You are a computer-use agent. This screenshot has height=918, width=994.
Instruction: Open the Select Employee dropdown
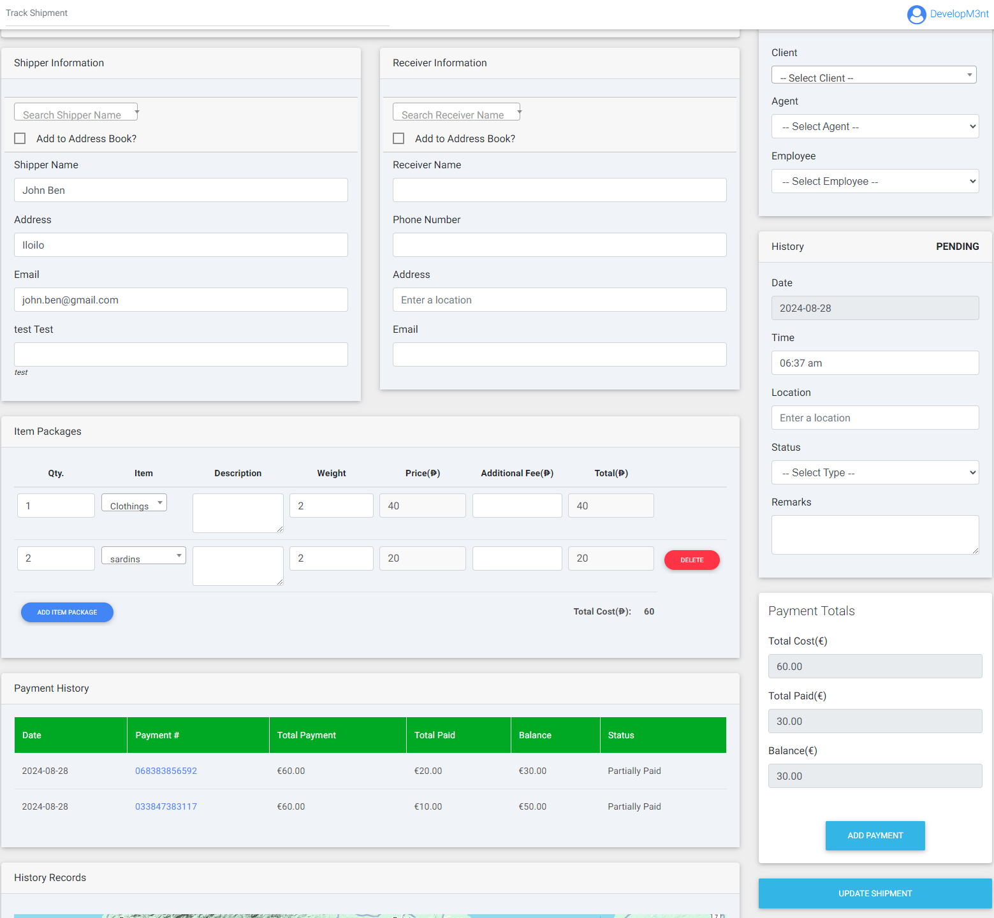(x=875, y=181)
